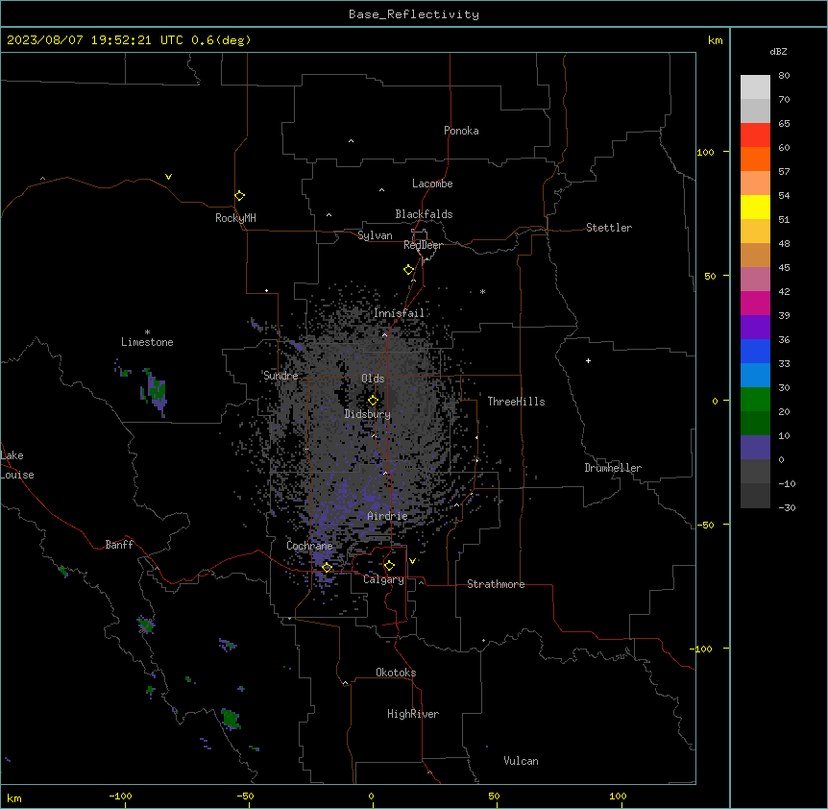Viewport: 828px width, 809px height.
Task: Click the yellow diamond marker near RockyMH
Action: pyautogui.click(x=239, y=196)
